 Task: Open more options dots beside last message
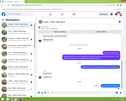coord(93,86)
